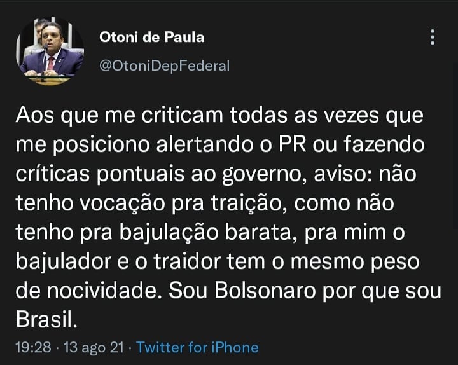Open Otoni de Paula's profile picture
The image size is (458, 365).
[x=50, y=51]
